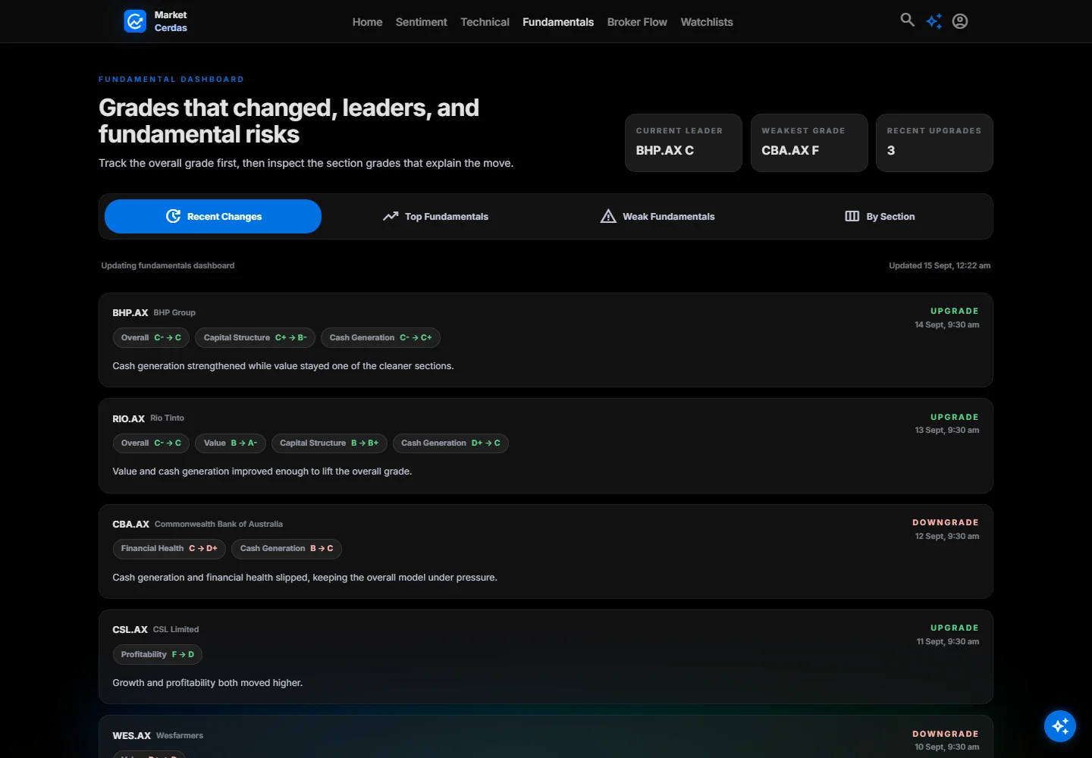Open the CBA.AX ticker link
Viewport: 1092px width, 758px height.
pos(130,524)
